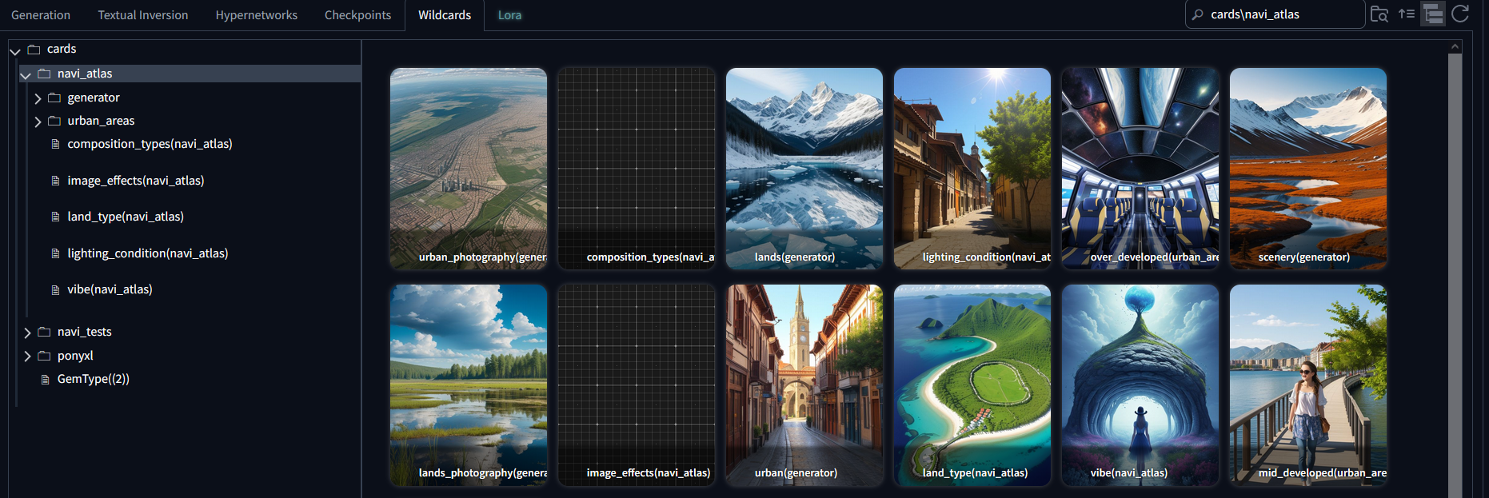1489x498 pixels.
Task: Click the sort order icon
Action: point(1407,14)
